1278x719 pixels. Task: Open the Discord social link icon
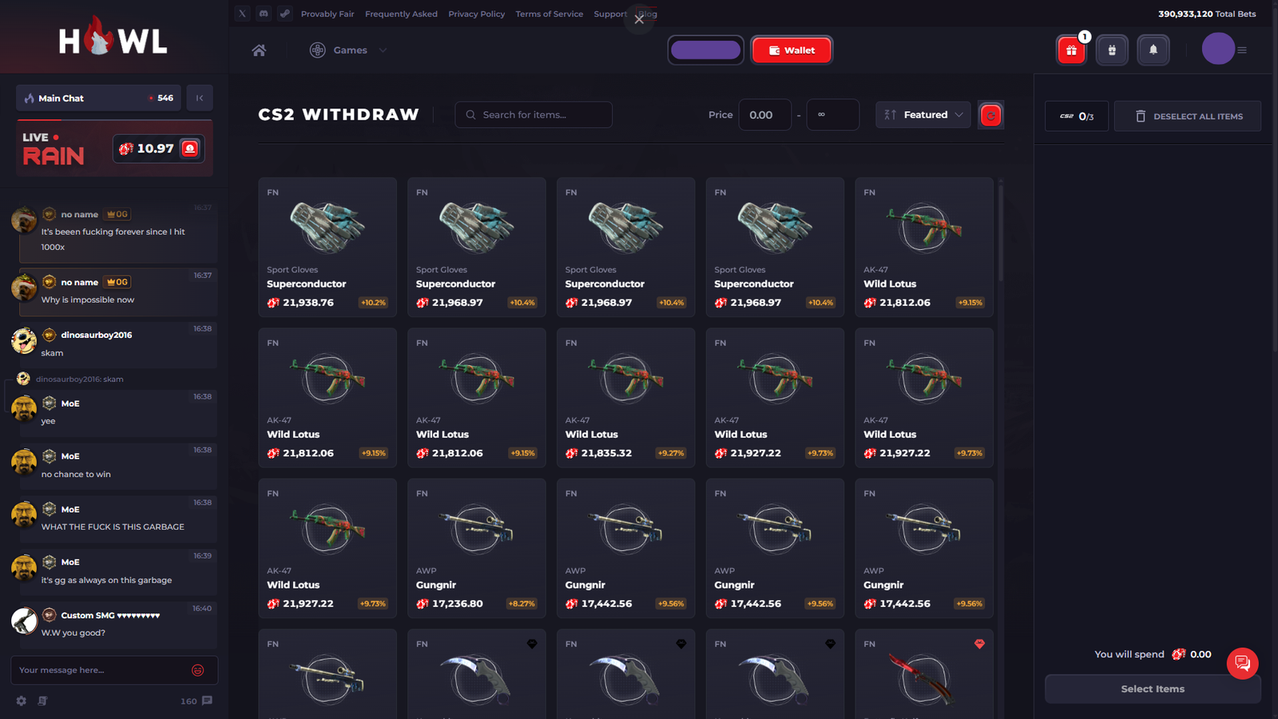[x=264, y=14]
